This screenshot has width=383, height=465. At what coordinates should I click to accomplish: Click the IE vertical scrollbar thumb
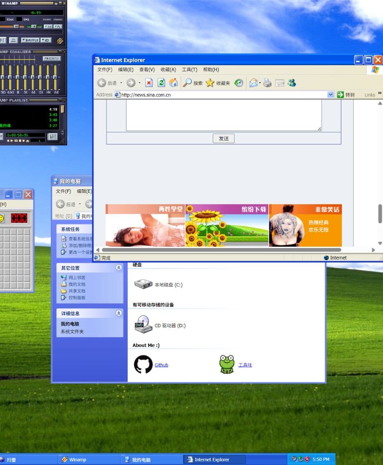380,214
